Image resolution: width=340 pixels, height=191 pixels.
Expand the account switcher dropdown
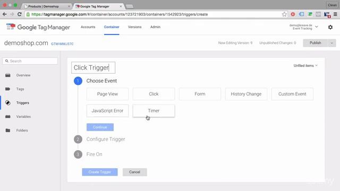(x=317, y=27)
